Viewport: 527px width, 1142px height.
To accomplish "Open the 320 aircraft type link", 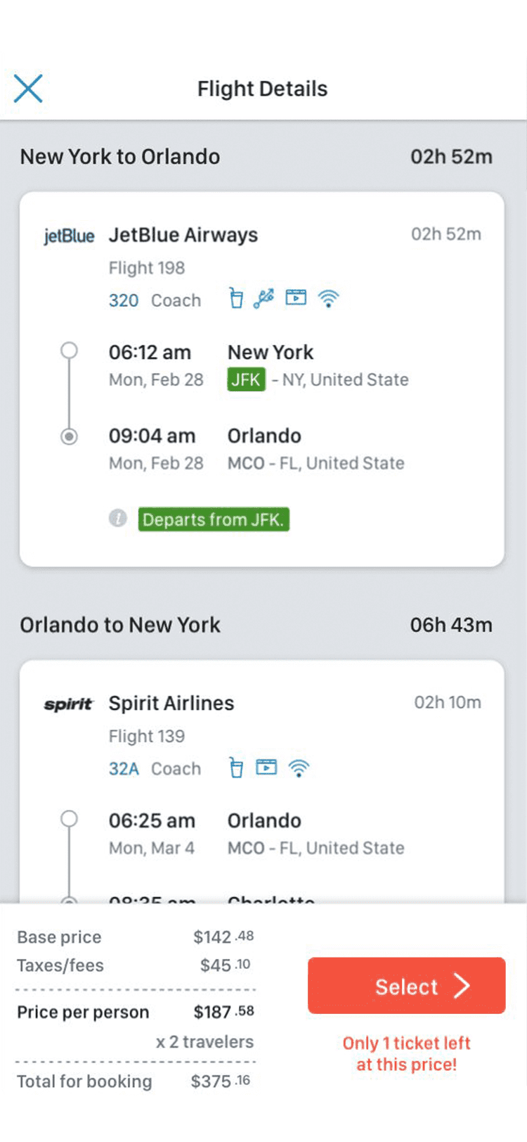I will 124,300.
